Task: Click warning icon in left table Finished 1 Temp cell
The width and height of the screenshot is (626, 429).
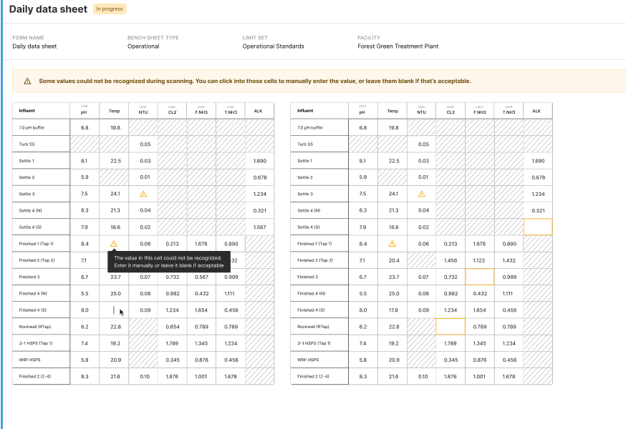Action: click(114, 244)
